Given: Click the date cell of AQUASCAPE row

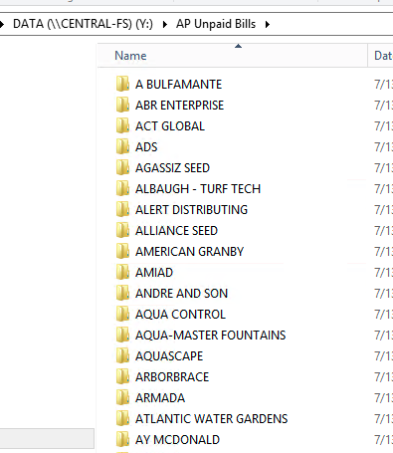Looking at the screenshot, I should [384, 356].
